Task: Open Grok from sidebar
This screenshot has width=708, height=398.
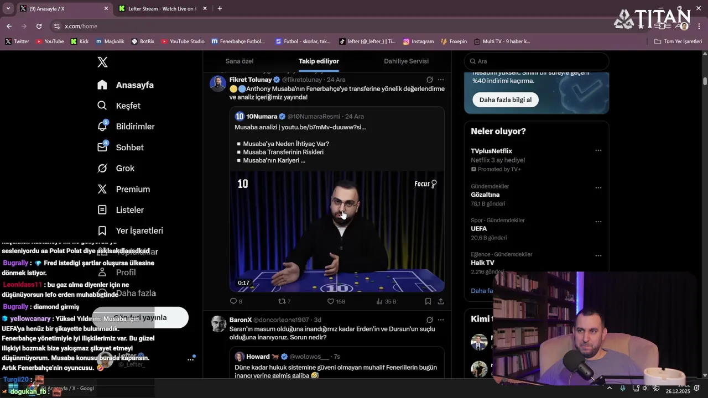Action: [x=116, y=168]
